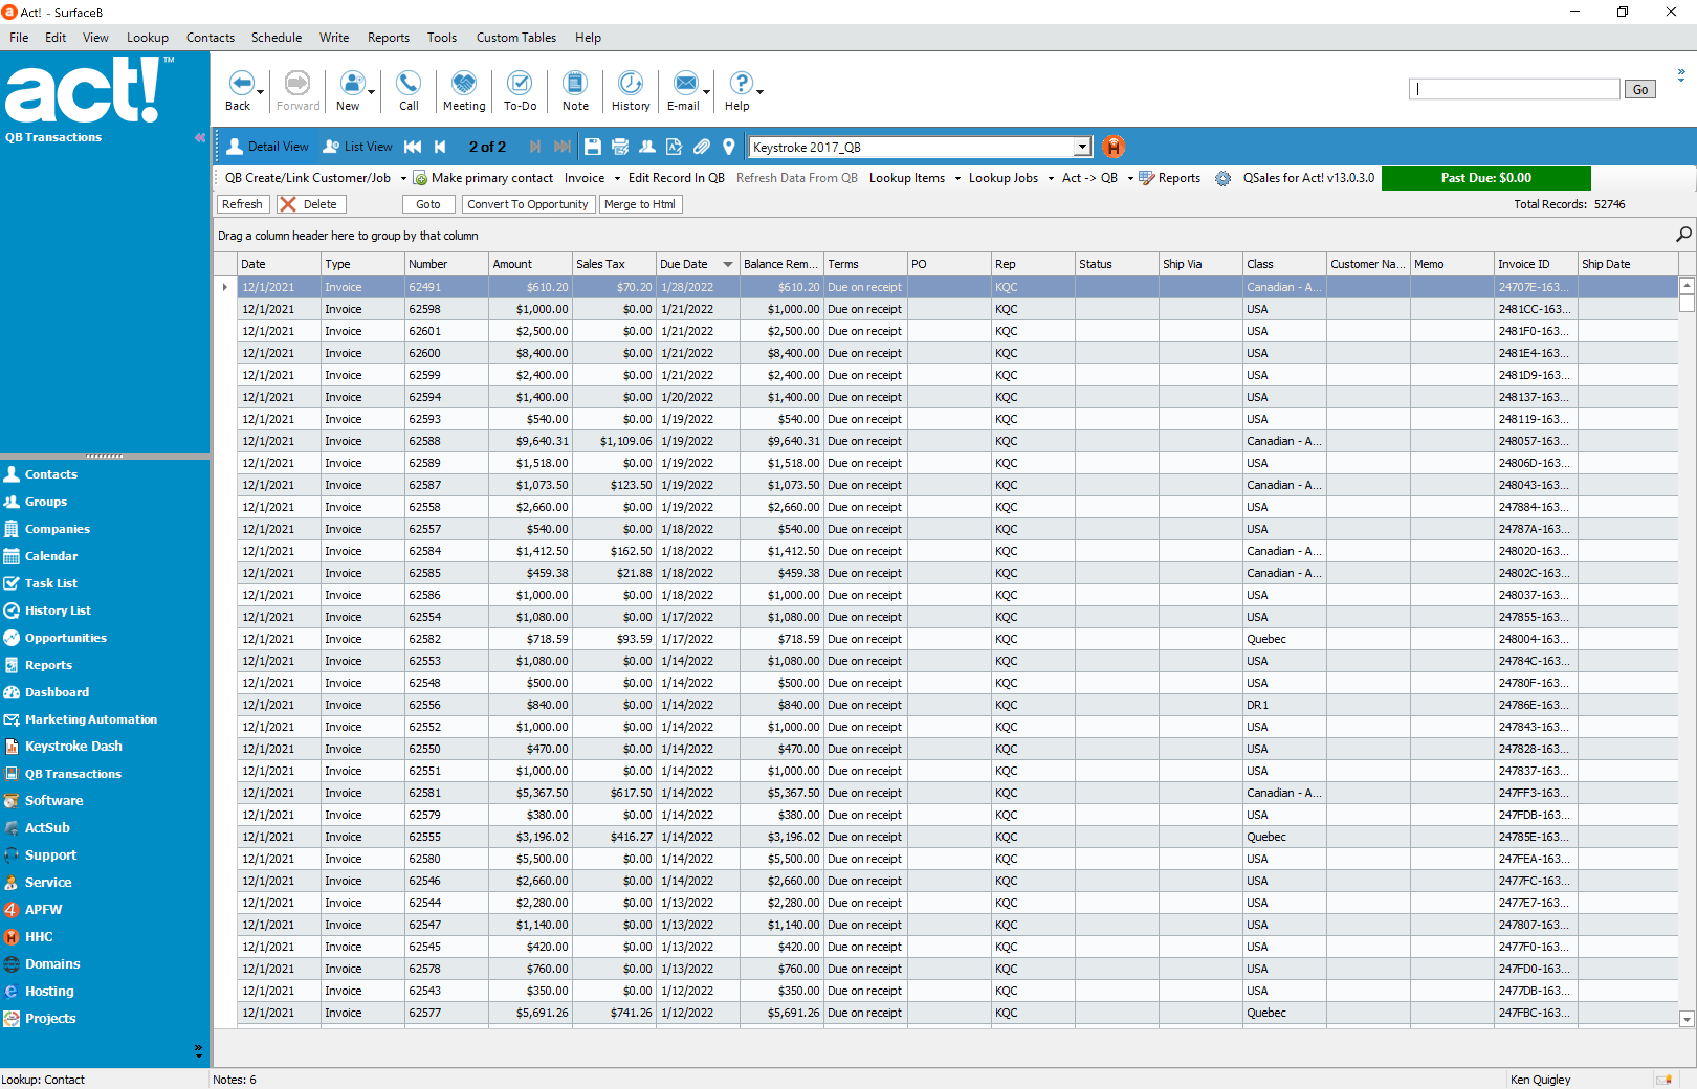This screenshot has height=1089, width=1697.
Task: Open the Custom Tables menu
Action: coord(516,38)
